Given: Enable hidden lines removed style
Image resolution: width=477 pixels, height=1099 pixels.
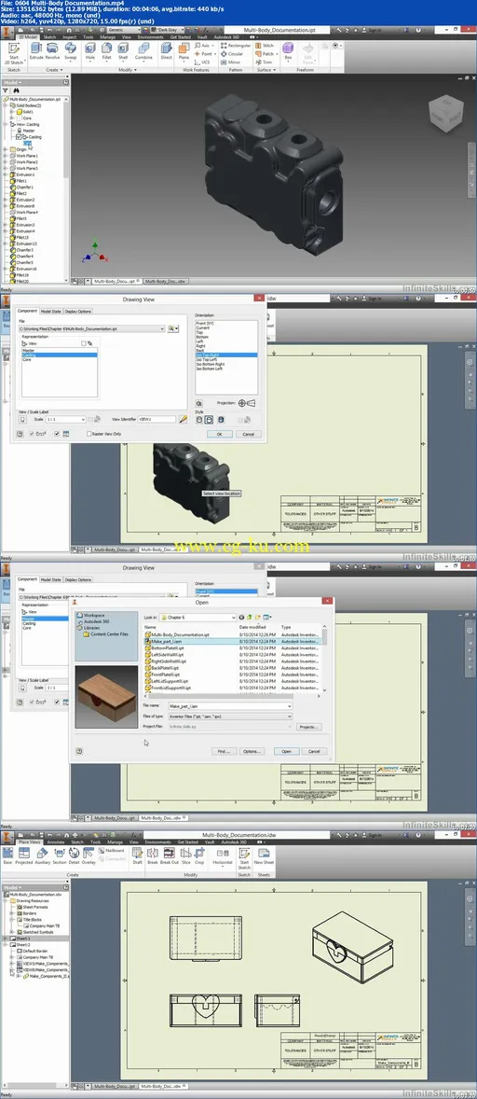Looking at the screenshot, I should tap(209, 419).
